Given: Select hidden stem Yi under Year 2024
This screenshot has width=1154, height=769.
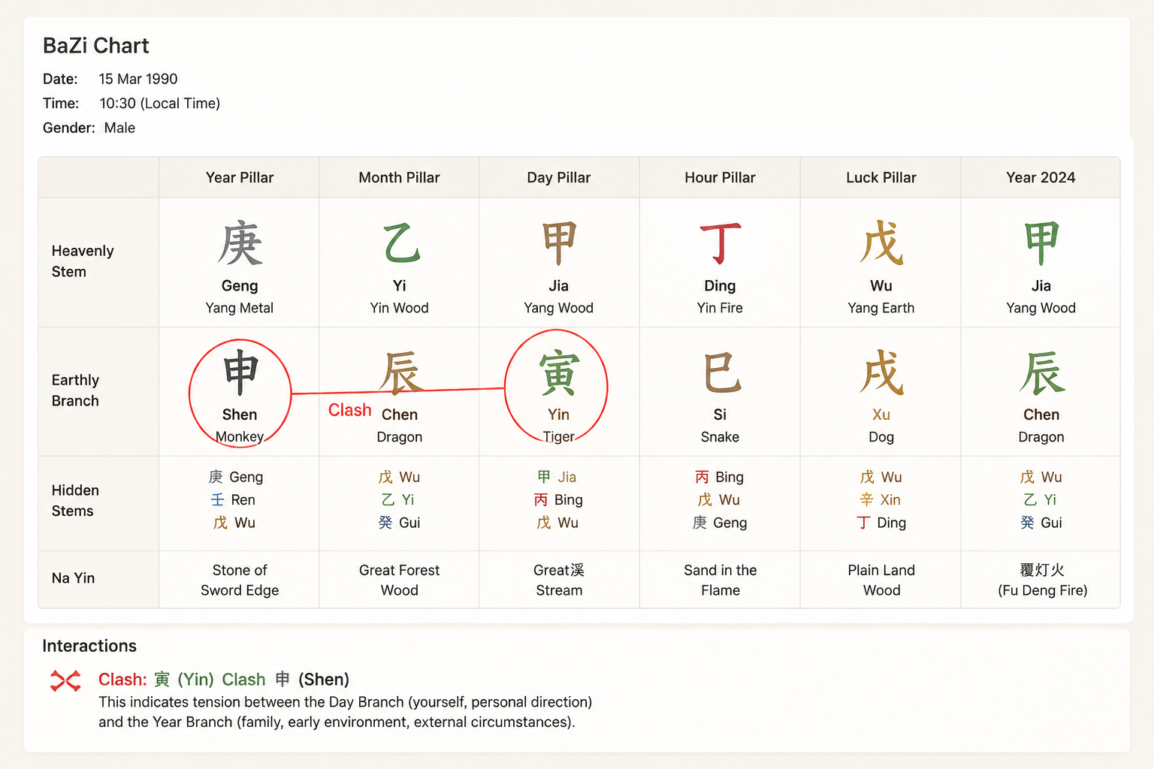Looking at the screenshot, I should (x=1040, y=499).
